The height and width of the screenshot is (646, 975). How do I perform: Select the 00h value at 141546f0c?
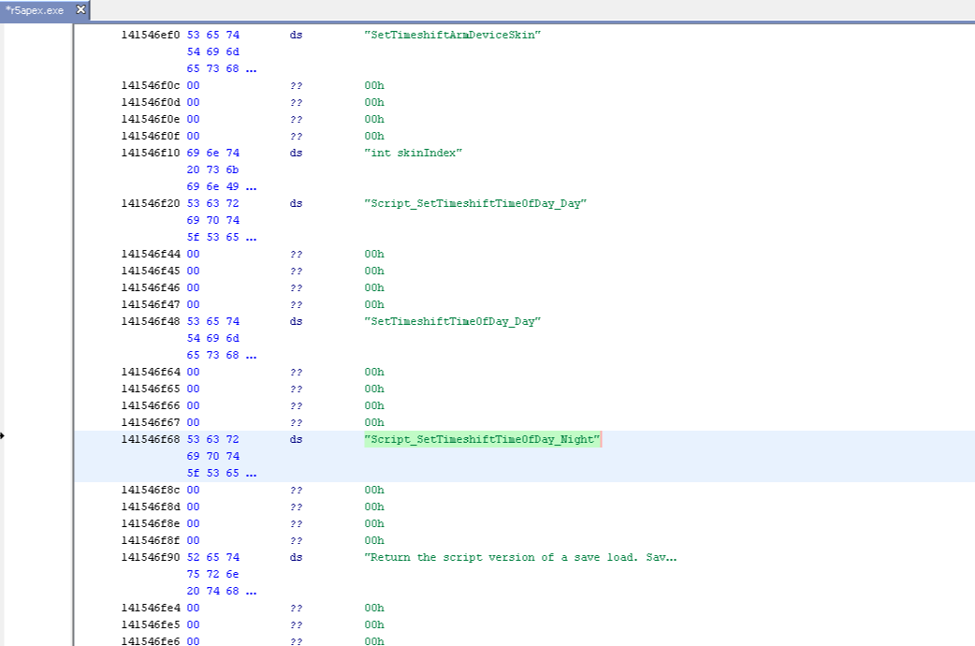(x=374, y=85)
